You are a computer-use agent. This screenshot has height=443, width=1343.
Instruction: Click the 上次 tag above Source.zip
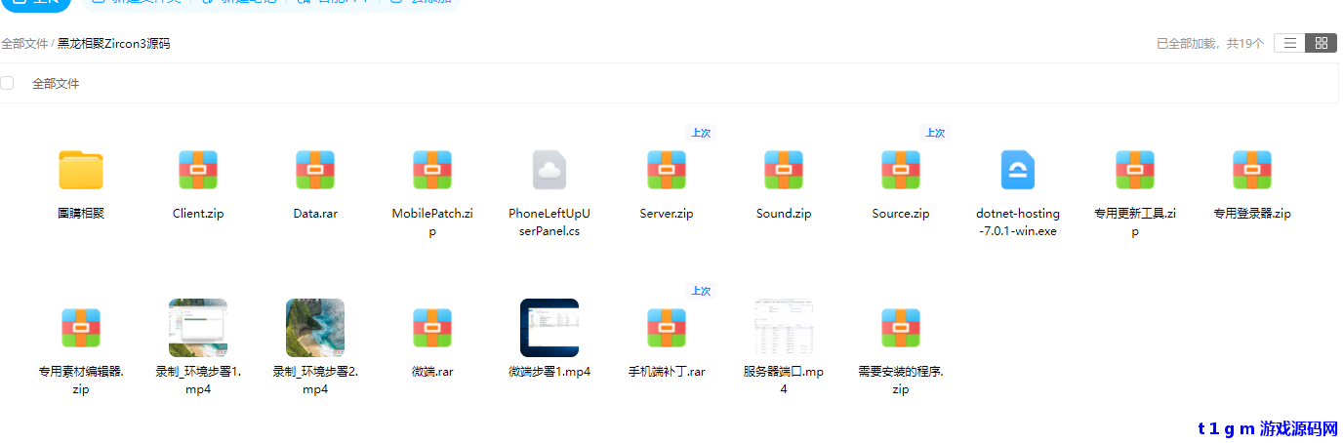point(935,133)
